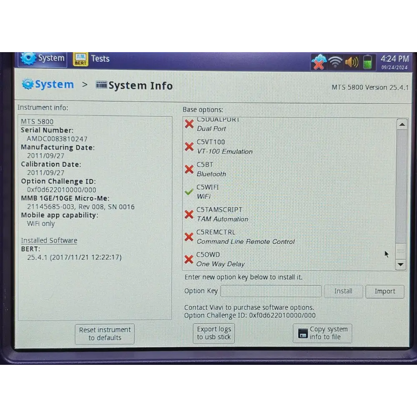Select C5OWD option code text
The height and width of the screenshot is (417, 417).
pyautogui.click(x=208, y=255)
